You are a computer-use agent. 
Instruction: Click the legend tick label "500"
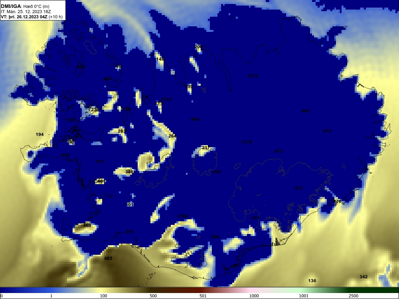point(154,296)
